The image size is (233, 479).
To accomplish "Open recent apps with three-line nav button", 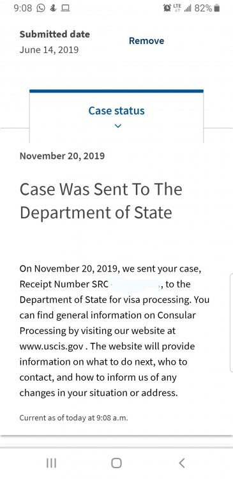I will (x=51, y=464).
